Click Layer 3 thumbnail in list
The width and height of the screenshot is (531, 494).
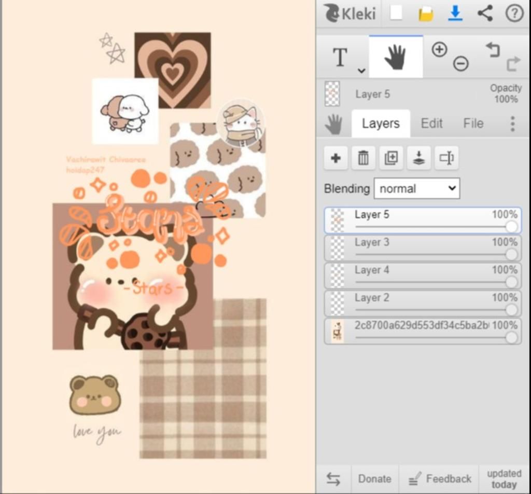pos(337,249)
